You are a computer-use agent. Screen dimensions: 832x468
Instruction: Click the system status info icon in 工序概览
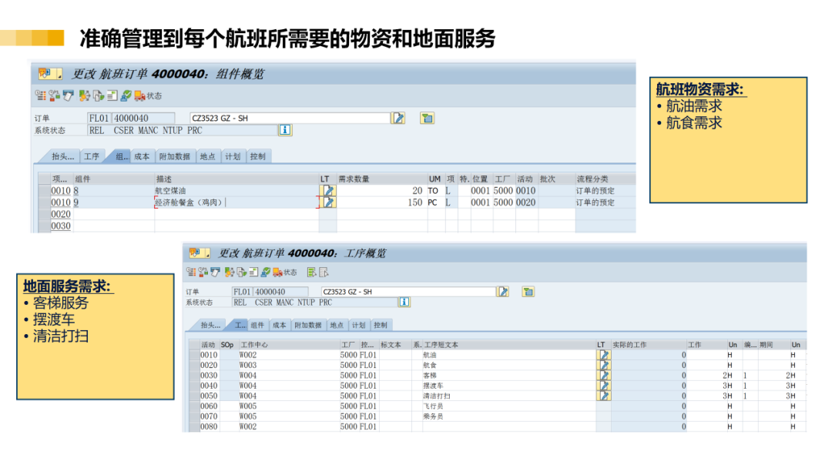pyautogui.click(x=404, y=302)
